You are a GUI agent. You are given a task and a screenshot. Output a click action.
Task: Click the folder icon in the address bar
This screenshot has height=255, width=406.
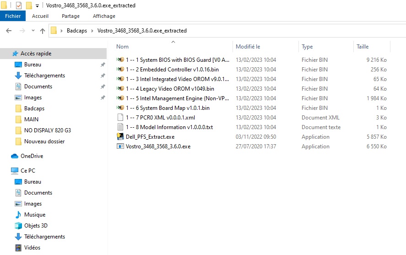pos(54,31)
